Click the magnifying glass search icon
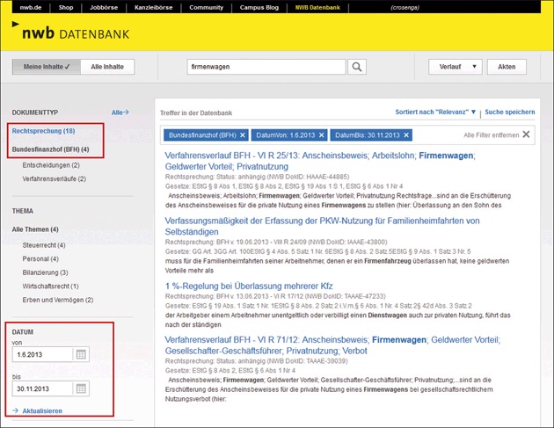Image resolution: width=554 pixels, height=428 pixels. [x=357, y=67]
